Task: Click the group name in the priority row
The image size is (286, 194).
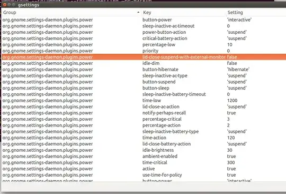Action: point(48,51)
